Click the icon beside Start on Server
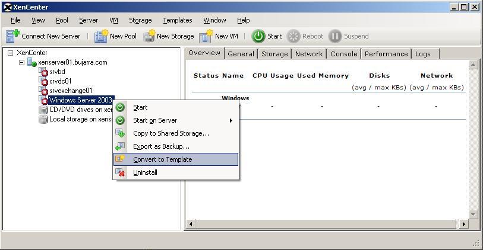The image size is (483, 250). pyautogui.click(x=120, y=120)
